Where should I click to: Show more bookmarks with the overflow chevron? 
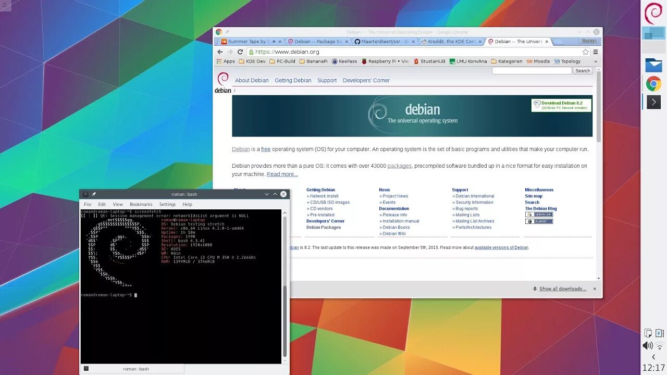point(596,61)
